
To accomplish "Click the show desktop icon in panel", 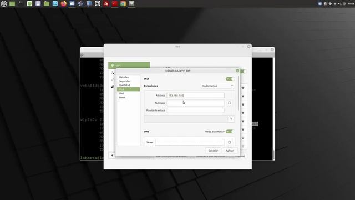I will coord(12,4).
